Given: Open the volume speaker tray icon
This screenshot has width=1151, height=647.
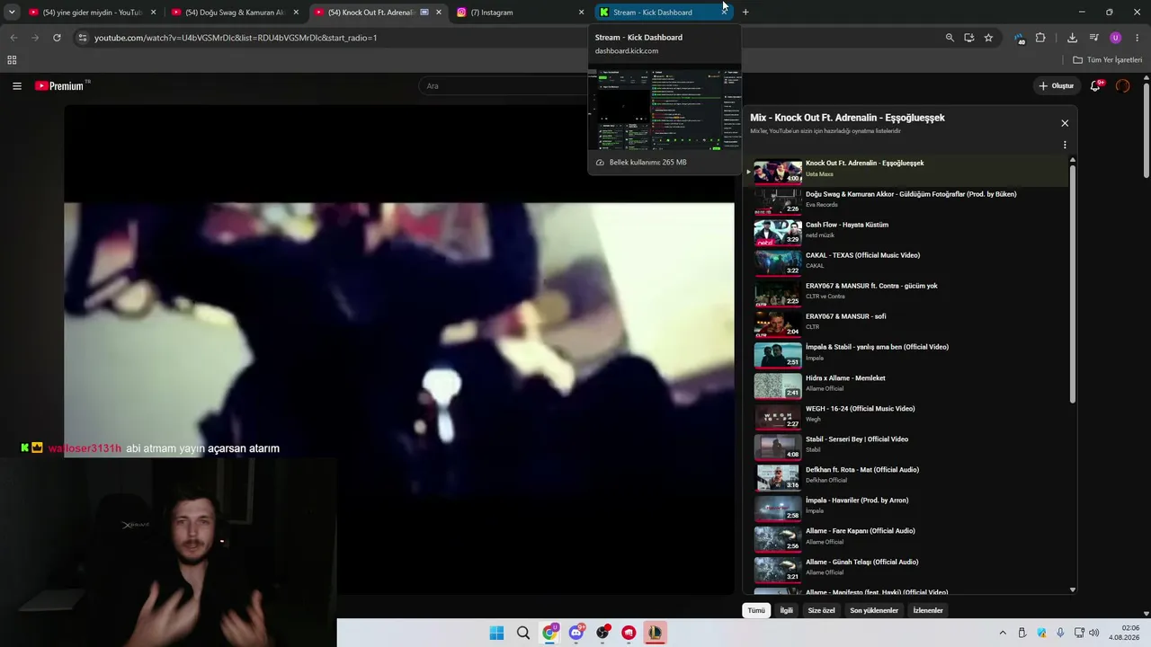Looking at the screenshot, I should (x=1094, y=633).
